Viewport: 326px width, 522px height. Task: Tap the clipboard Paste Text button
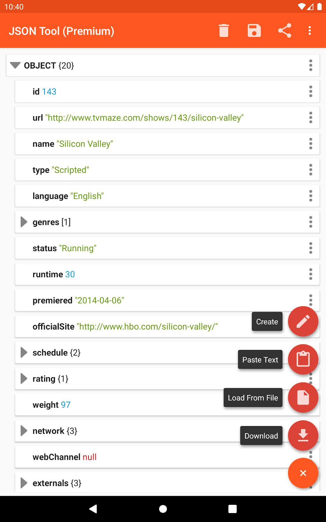click(303, 359)
